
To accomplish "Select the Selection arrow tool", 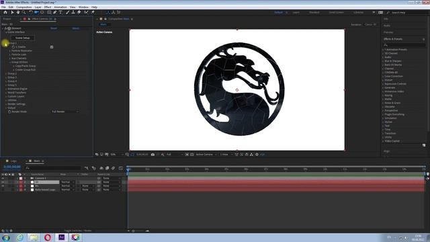I will tap(12, 12).
